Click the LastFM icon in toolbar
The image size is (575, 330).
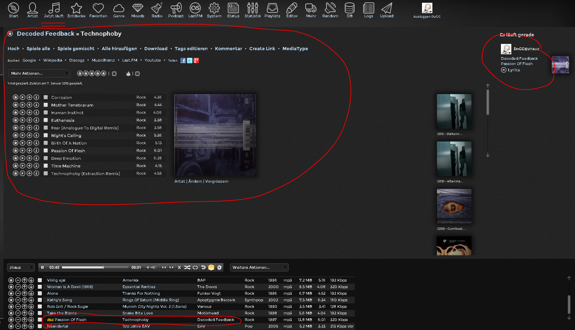click(x=195, y=10)
